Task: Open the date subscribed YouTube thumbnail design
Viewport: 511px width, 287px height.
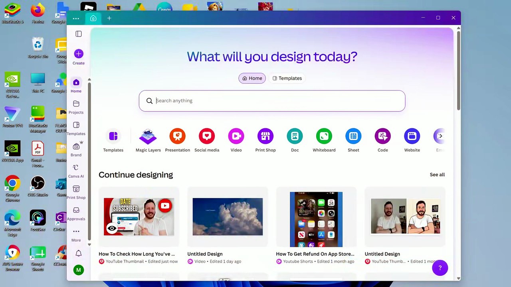Action: (x=139, y=217)
